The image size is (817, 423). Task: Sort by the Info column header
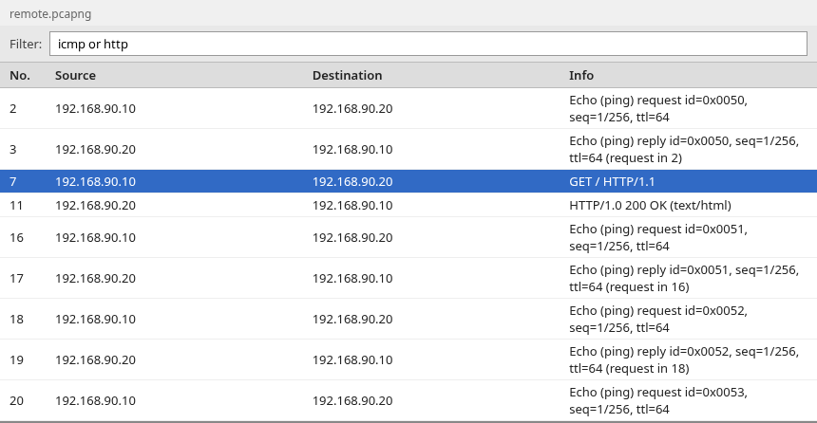(581, 76)
